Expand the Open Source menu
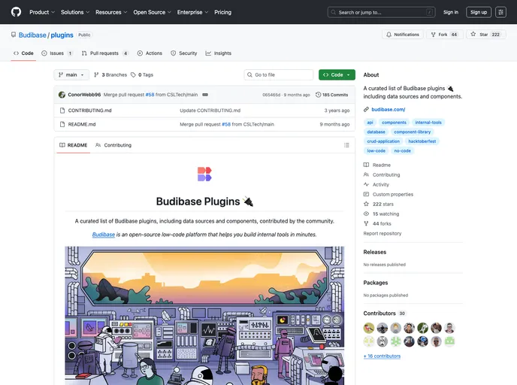 click(x=152, y=12)
